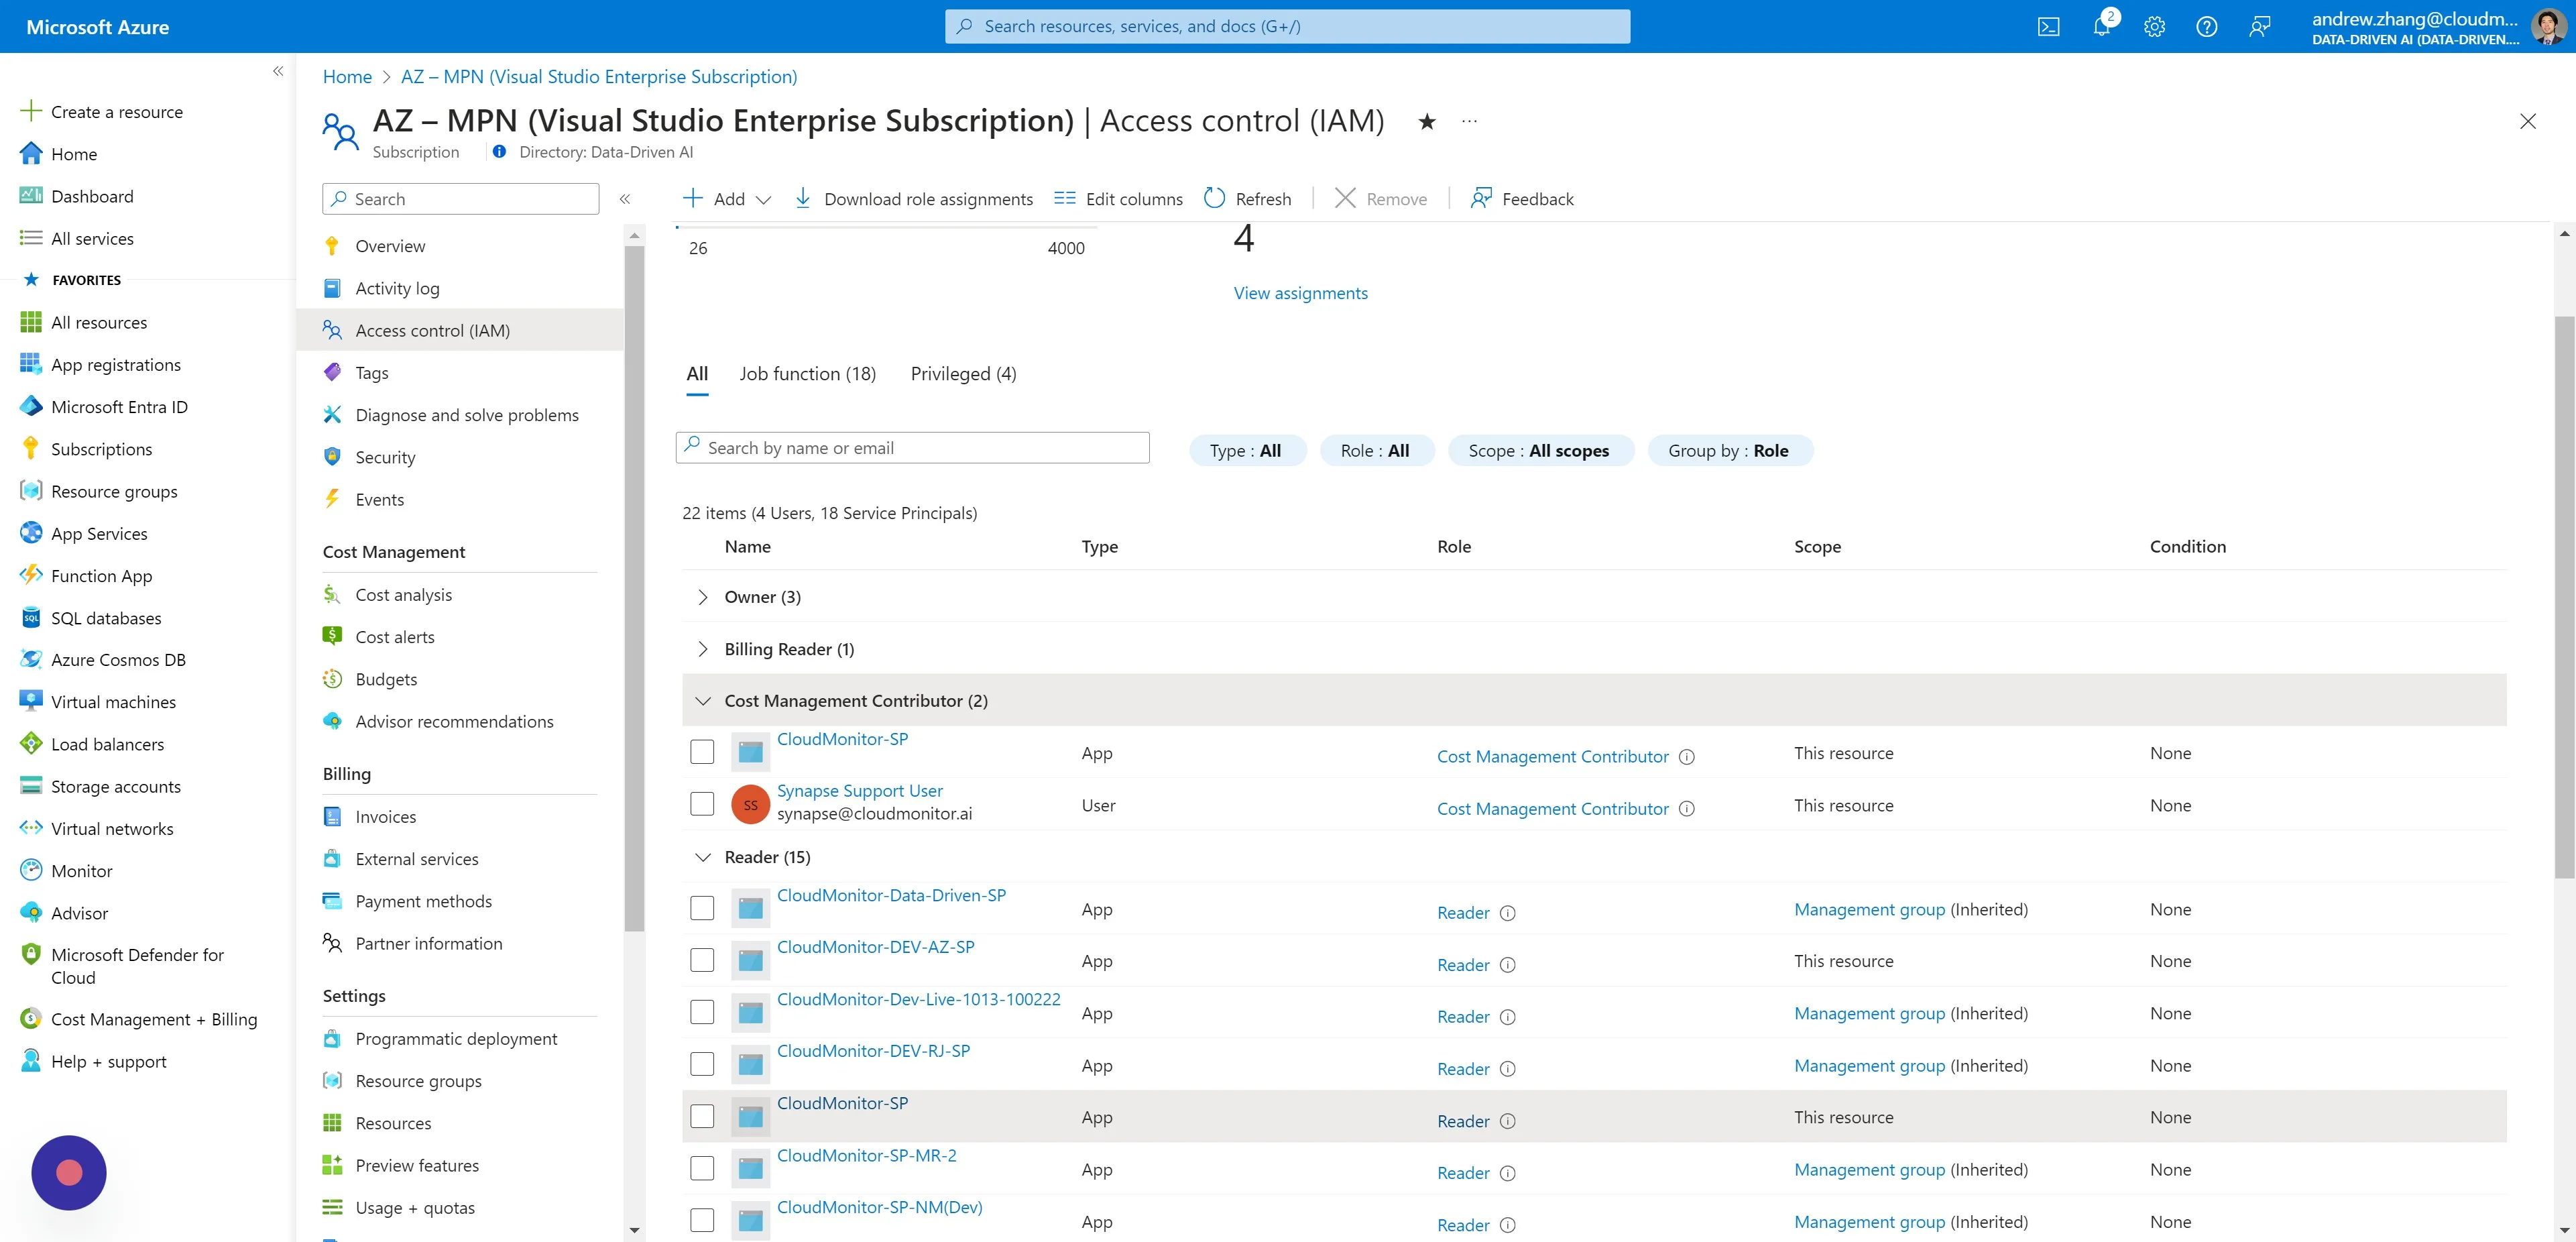Switch to the Job function (18) tab
The width and height of the screenshot is (2576, 1242).
[x=808, y=373]
